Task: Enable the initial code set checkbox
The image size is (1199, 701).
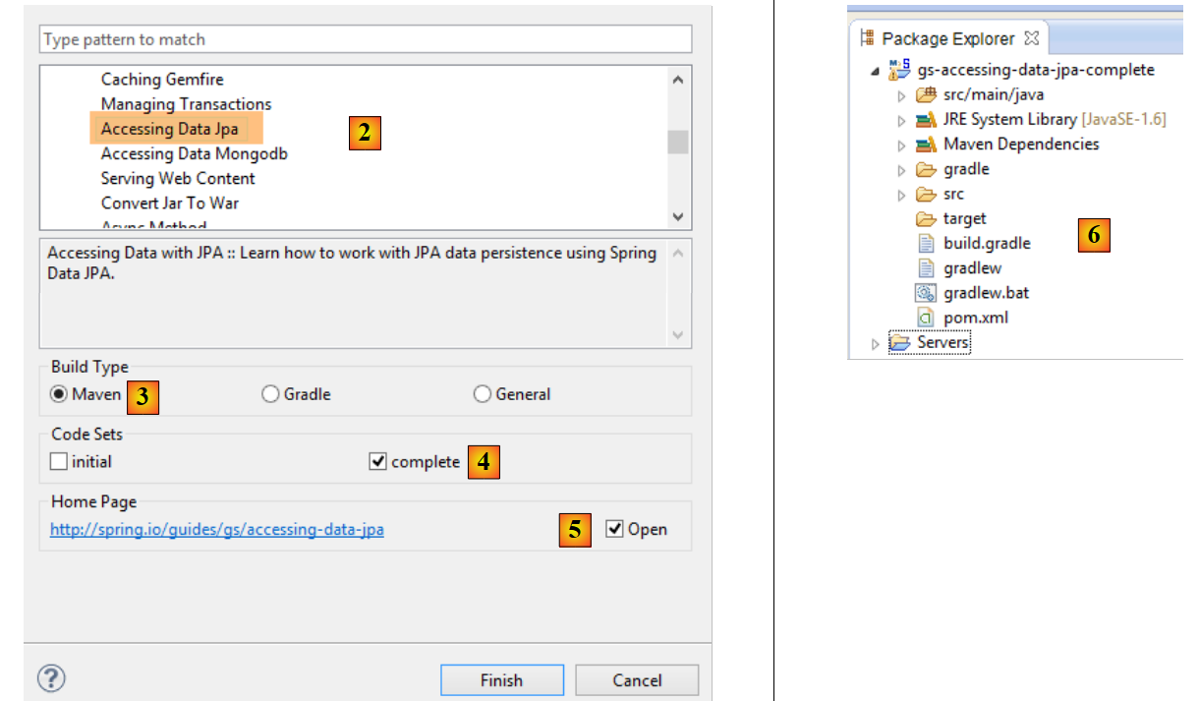Action: (x=60, y=461)
